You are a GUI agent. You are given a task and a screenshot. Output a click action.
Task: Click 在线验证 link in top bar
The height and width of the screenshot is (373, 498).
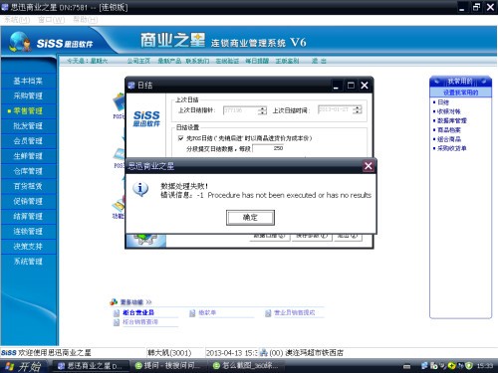click(227, 61)
